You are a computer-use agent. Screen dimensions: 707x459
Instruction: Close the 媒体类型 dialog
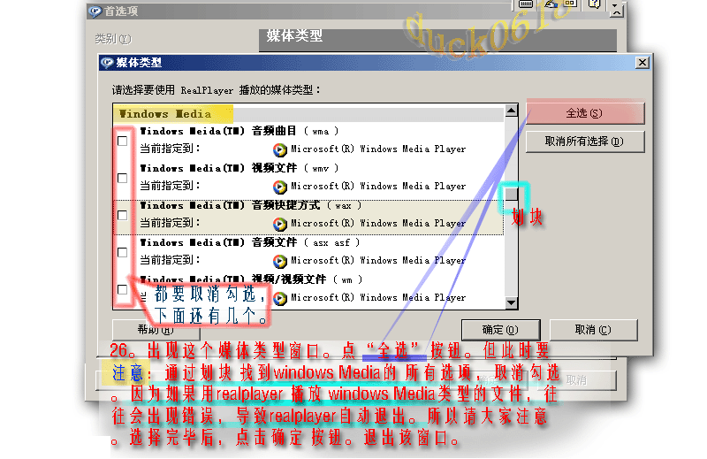tap(642, 63)
